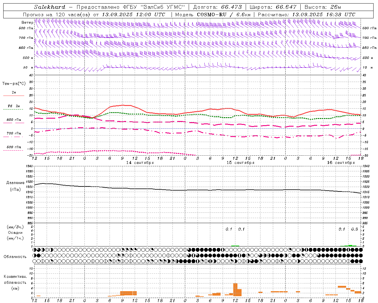Click the "15 сентября" date label

tap(240, 163)
